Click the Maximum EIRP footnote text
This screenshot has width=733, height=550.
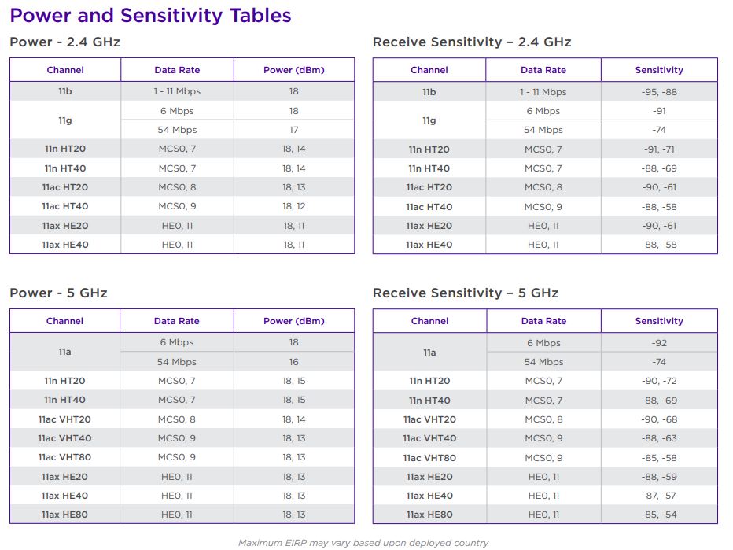(363, 542)
